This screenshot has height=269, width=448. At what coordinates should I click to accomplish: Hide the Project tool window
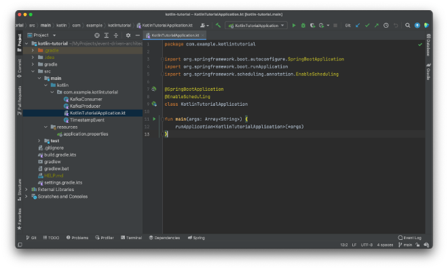click(137, 35)
